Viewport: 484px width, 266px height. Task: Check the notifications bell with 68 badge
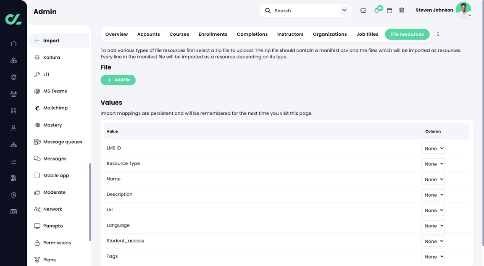coord(376,10)
